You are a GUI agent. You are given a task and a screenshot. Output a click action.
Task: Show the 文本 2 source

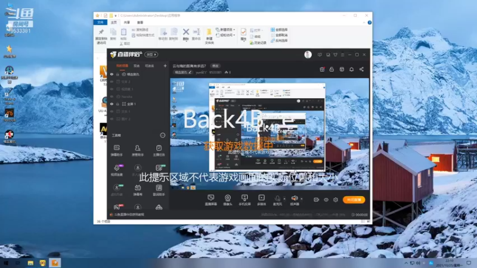pos(111,82)
